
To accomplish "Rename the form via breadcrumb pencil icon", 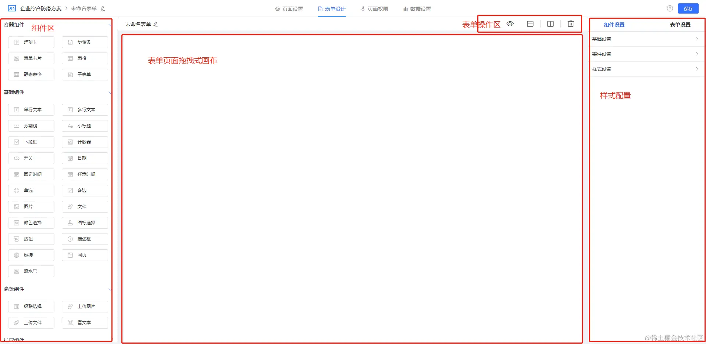I will (103, 8).
